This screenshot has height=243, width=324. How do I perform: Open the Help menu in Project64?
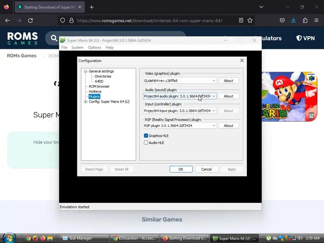(x=109, y=47)
